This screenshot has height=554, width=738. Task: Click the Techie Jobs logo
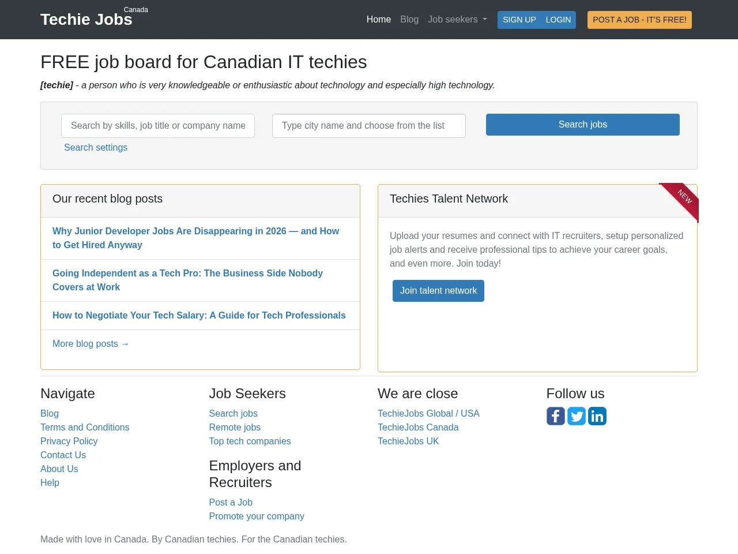[x=86, y=19]
